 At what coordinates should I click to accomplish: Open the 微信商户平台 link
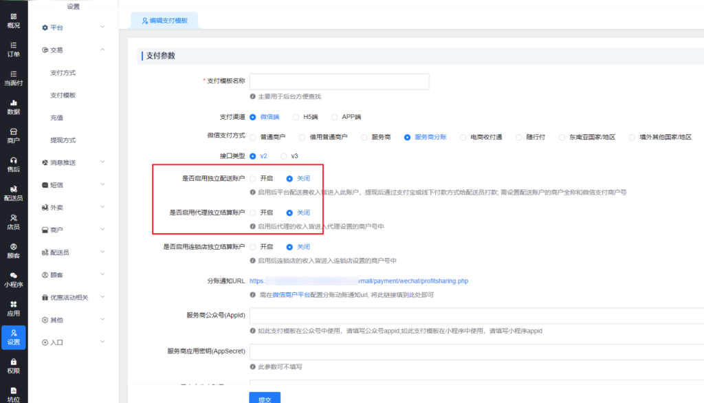pos(294,294)
